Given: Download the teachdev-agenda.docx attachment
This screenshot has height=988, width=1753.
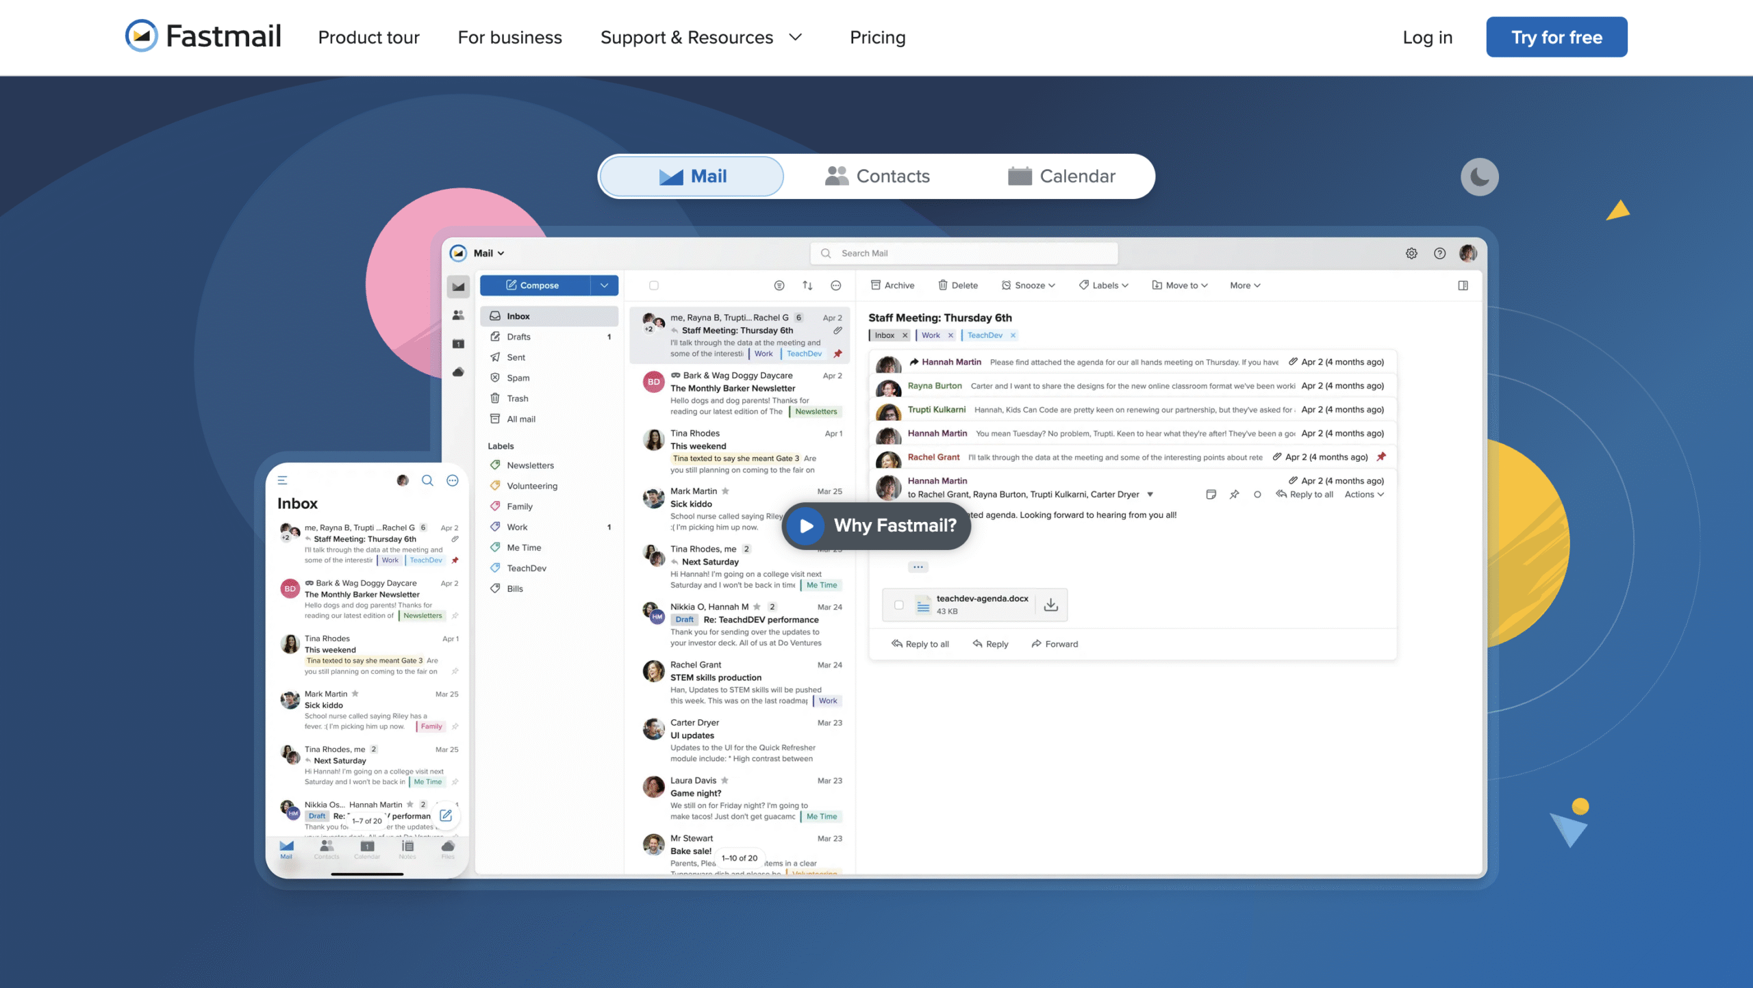Looking at the screenshot, I should coord(1050,604).
